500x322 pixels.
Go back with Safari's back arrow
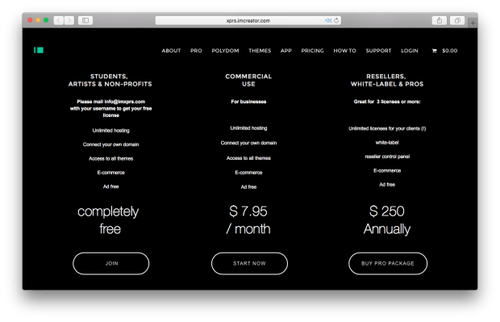58,20
